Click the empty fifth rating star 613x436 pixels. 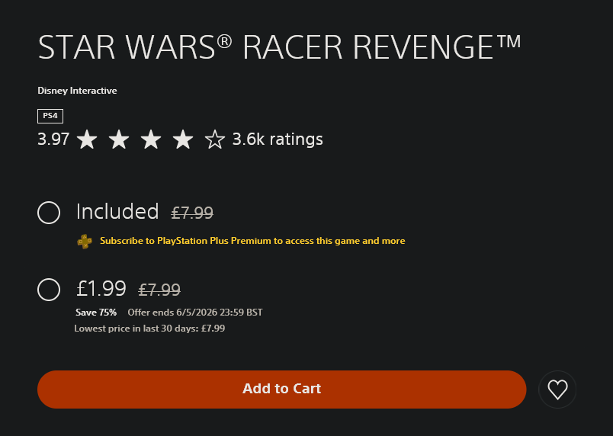[x=215, y=139]
